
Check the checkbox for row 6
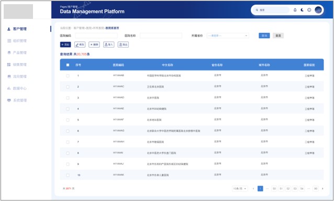[68, 131]
